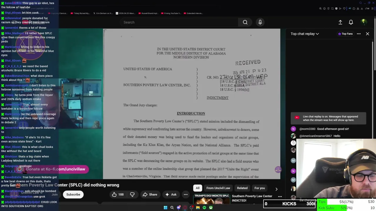376x211 pixels.
Task: Click the browser title bar search icon
Action: (x=360, y=3)
